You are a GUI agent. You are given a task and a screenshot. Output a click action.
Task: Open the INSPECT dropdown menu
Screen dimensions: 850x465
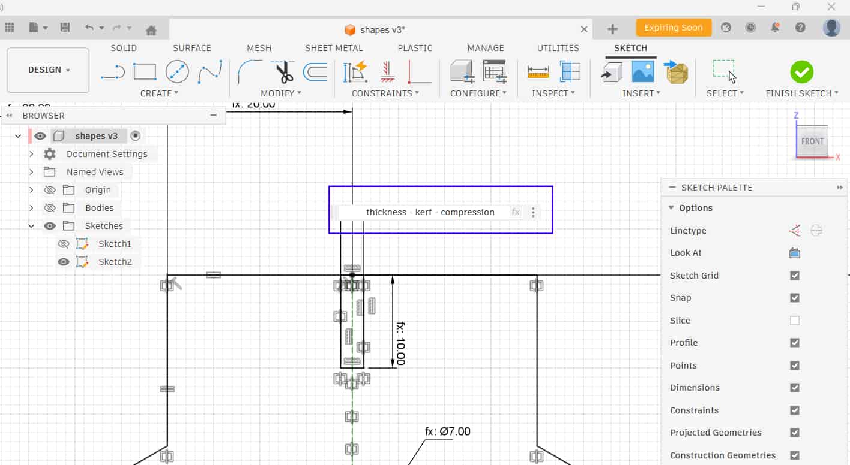553,93
